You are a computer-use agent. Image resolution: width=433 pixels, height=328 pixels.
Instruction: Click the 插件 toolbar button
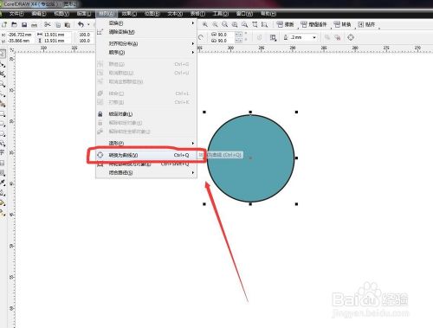285,25
